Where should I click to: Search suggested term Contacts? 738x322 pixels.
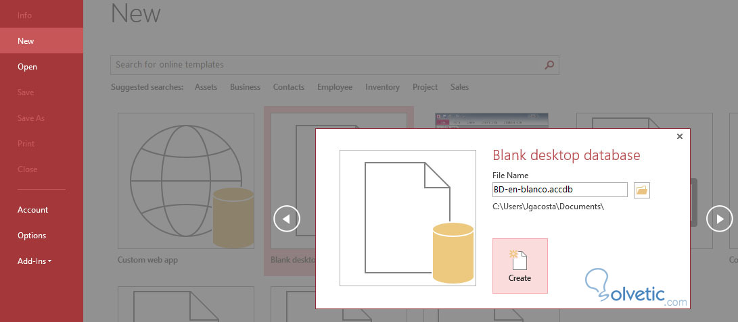pyautogui.click(x=289, y=87)
